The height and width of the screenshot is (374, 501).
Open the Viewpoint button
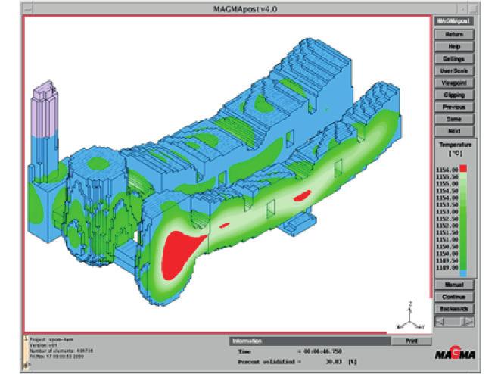pos(454,83)
